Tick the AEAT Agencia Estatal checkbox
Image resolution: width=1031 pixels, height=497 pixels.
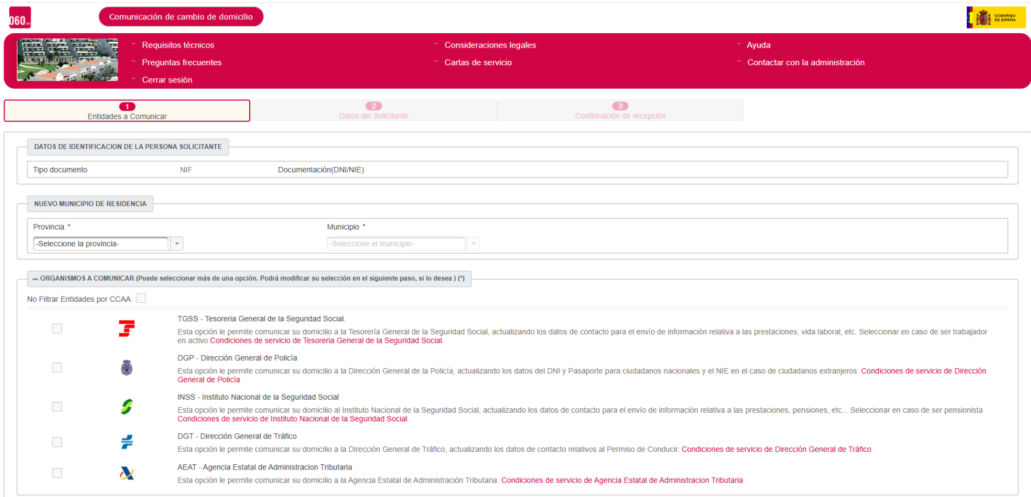57,473
